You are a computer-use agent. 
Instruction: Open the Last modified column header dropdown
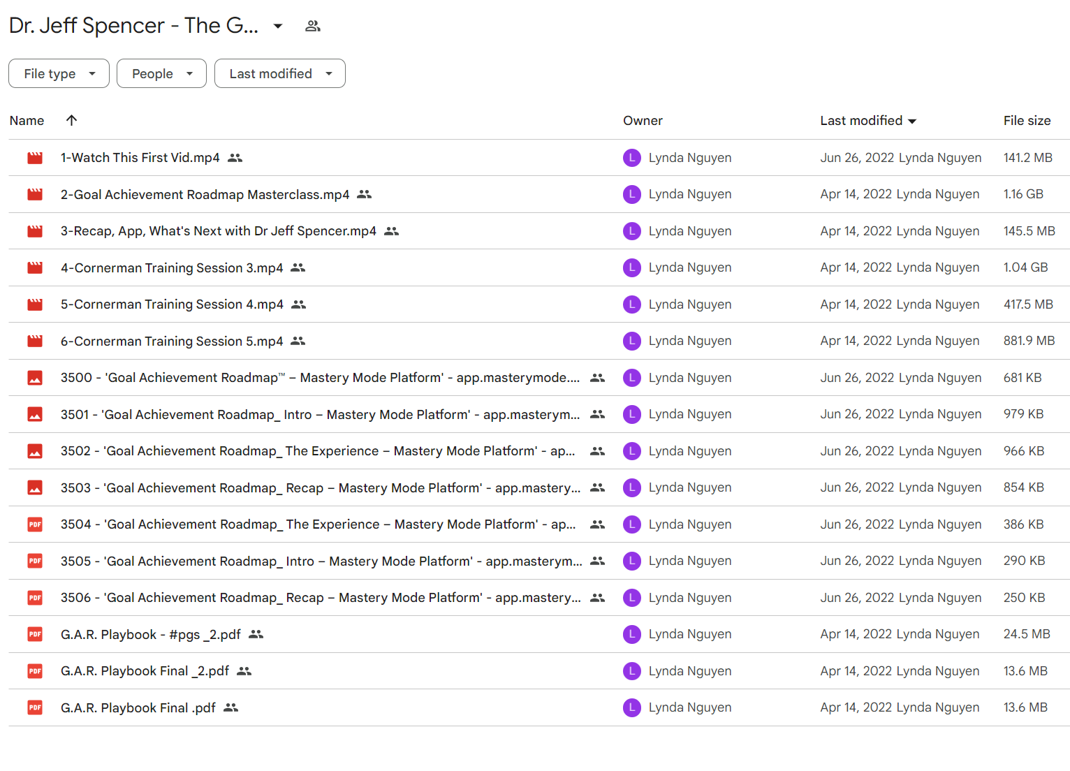coord(868,121)
